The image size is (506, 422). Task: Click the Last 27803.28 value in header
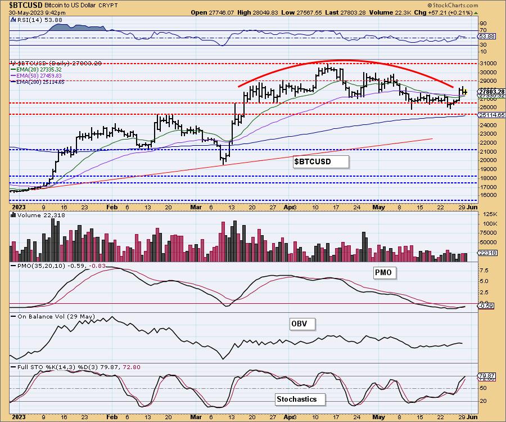(345, 12)
